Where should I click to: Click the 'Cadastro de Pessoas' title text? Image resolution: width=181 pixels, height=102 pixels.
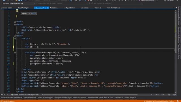click(x=40, y=27)
